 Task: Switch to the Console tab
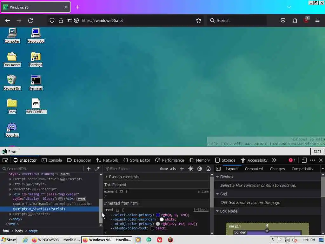click(52, 160)
